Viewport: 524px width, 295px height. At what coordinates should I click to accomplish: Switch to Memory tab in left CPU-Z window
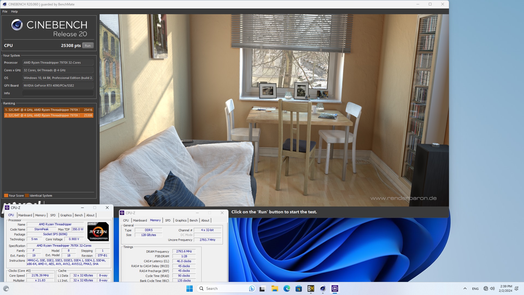tap(40, 215)
